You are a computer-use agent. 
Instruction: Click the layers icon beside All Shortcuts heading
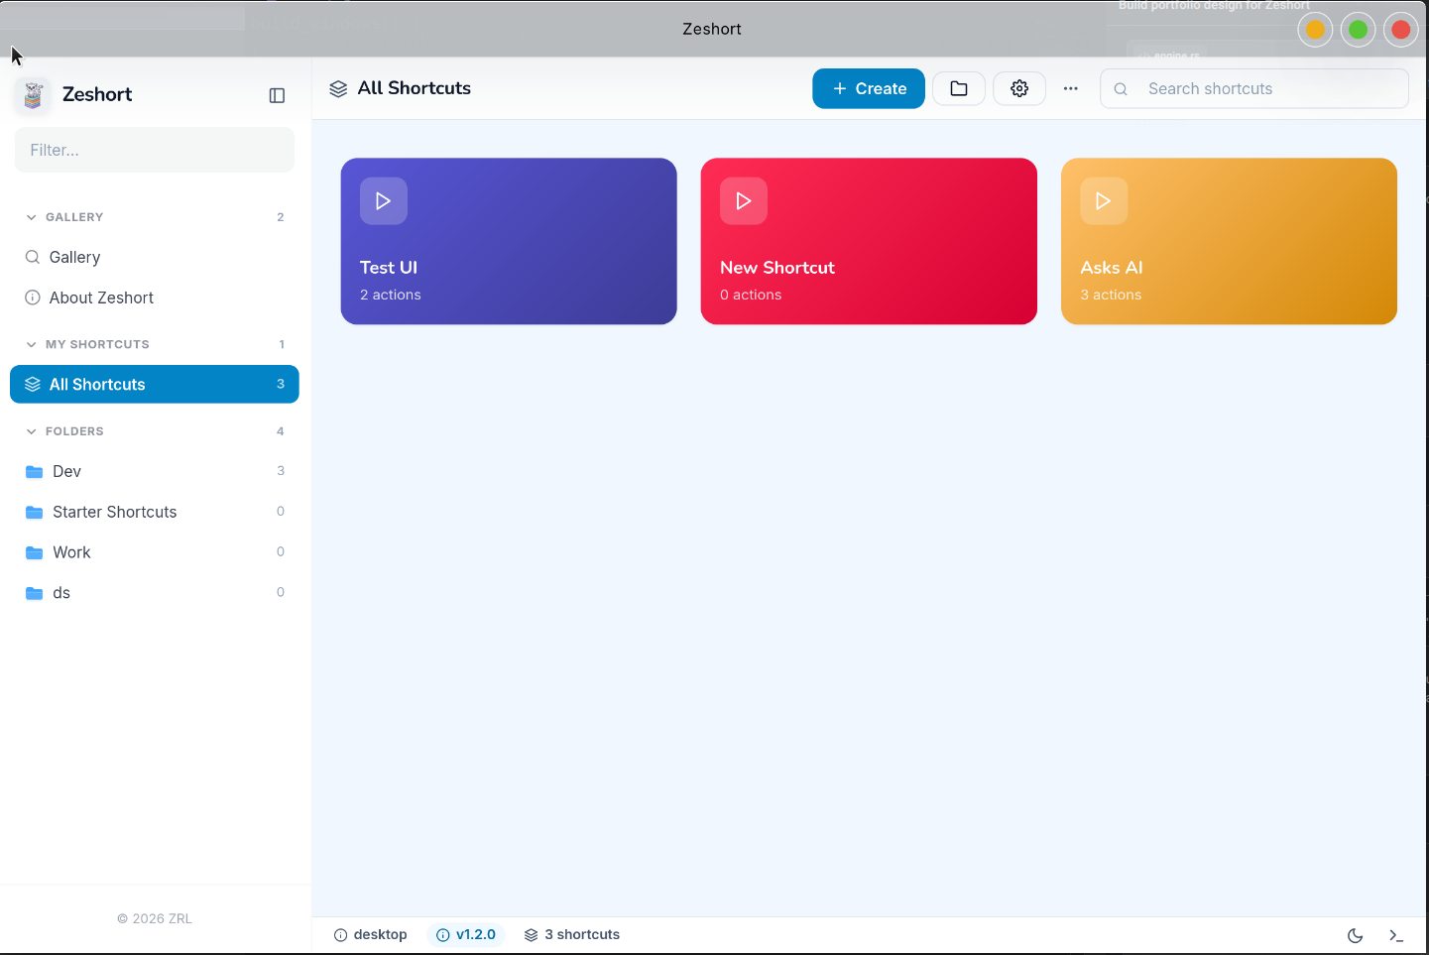click(338, 88)
